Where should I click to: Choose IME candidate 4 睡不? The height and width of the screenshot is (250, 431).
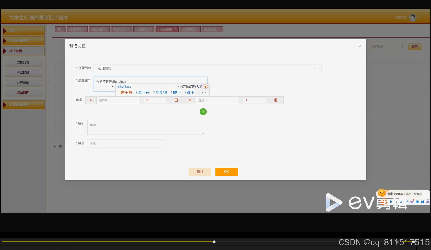[x=176, y=93]
